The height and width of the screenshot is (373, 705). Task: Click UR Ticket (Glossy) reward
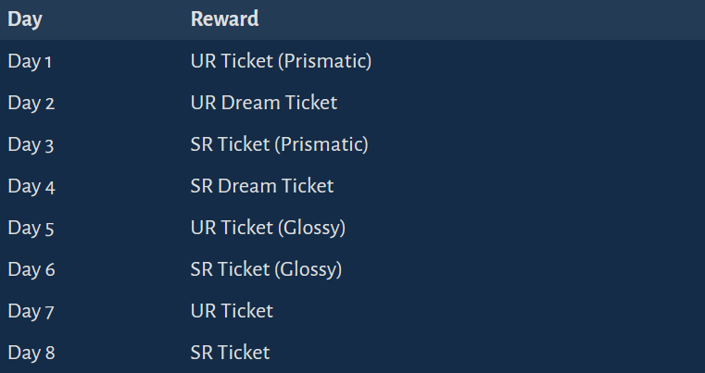(268, 228)
